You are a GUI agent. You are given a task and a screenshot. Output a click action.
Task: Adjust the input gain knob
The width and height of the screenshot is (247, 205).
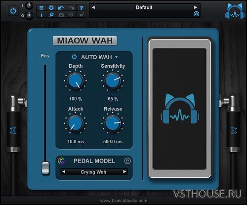click(x=29, y=5)
